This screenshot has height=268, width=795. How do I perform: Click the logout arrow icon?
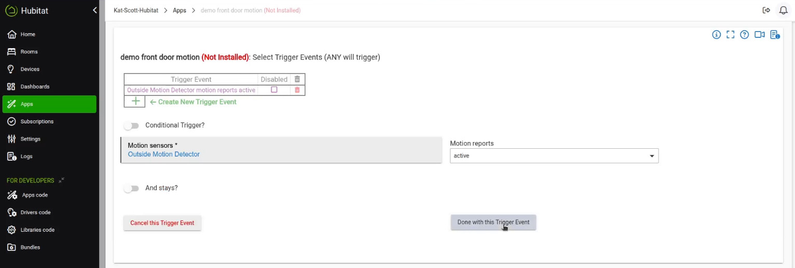point(766,10)
